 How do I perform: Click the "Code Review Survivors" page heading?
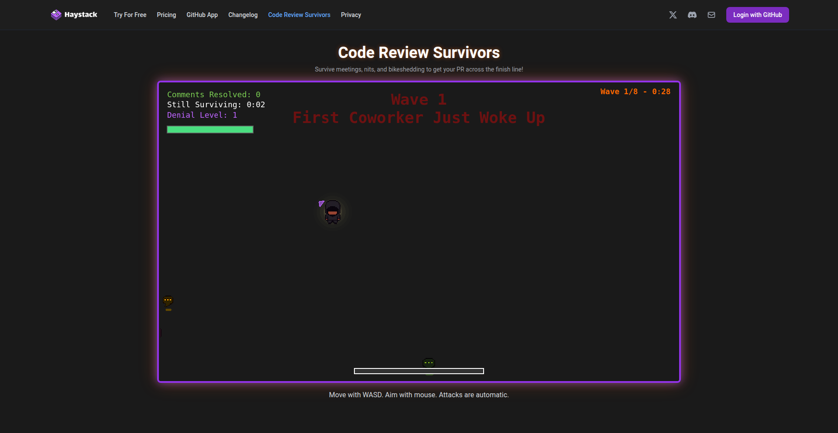tap(419, 53)
